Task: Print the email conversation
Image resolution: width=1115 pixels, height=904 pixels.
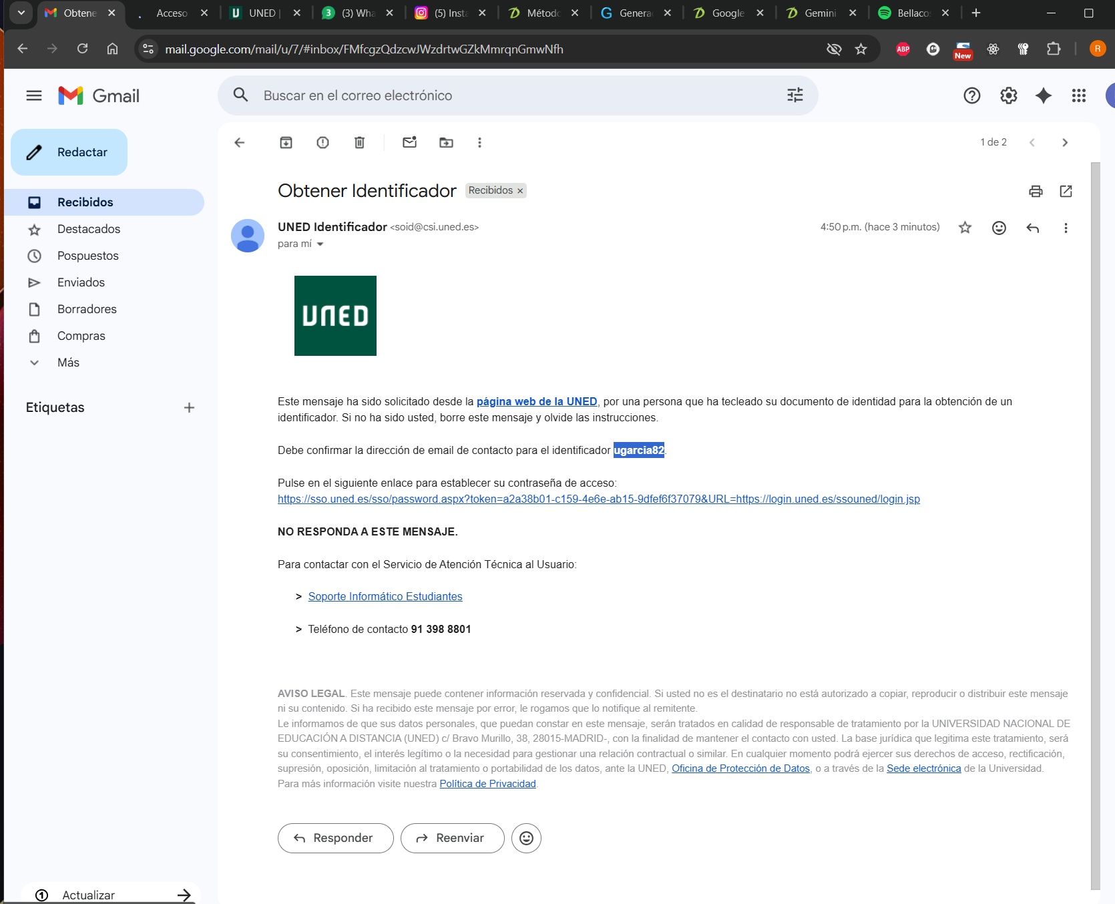Action: (x=1036, y=192)
